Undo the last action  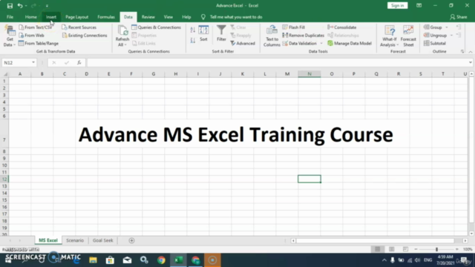click(20, 6)
